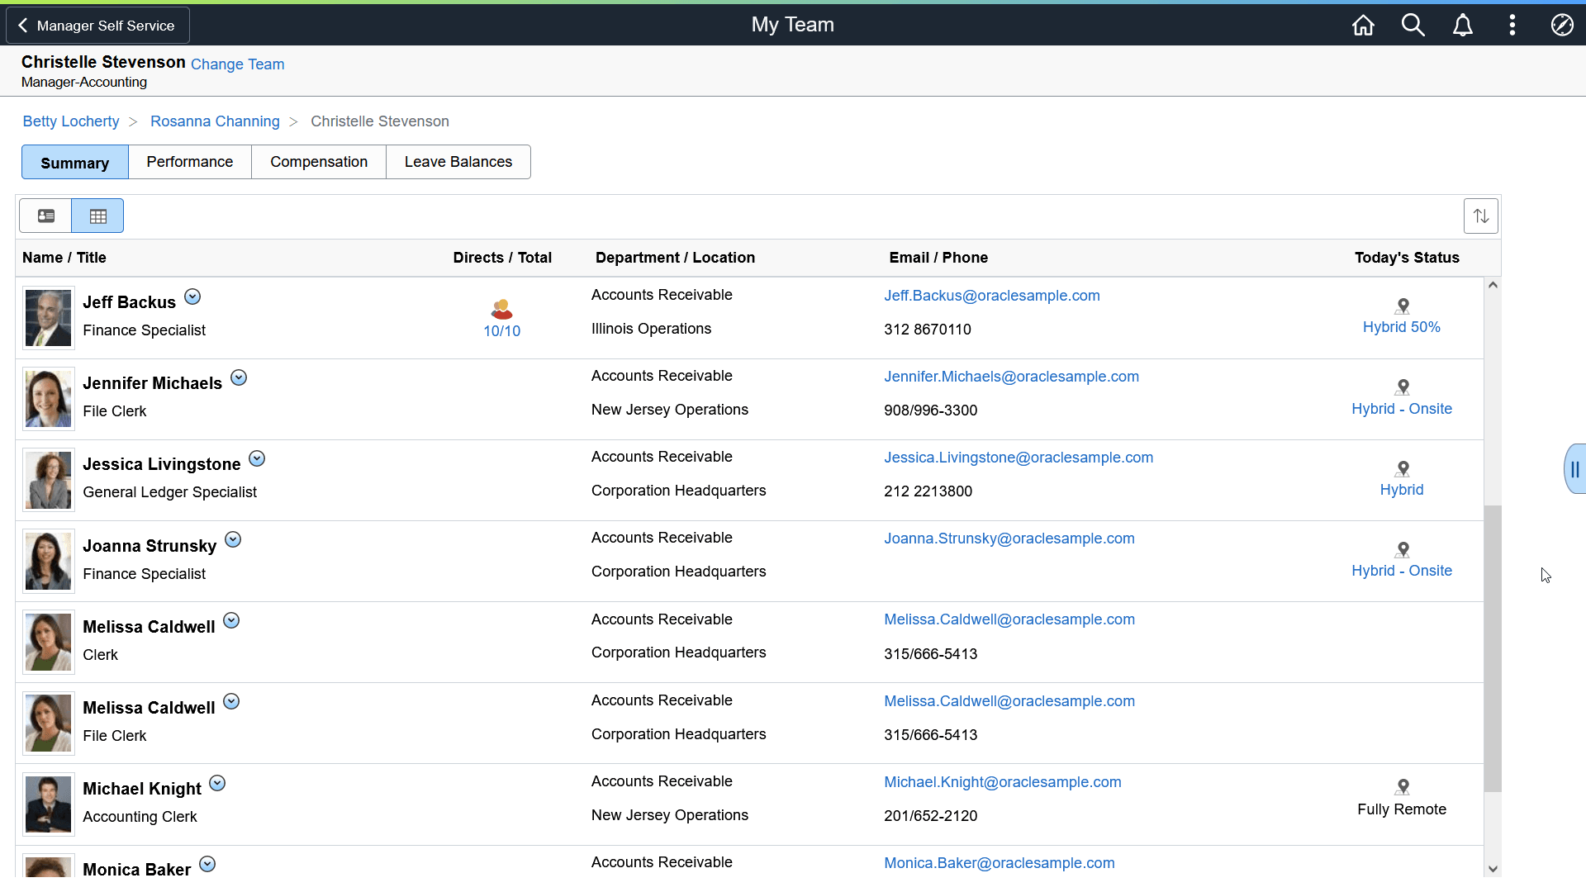This screenshot has width=1586, height=892.
Task: Expand actions menu for Jeff Backus
Action: [192, 297]
